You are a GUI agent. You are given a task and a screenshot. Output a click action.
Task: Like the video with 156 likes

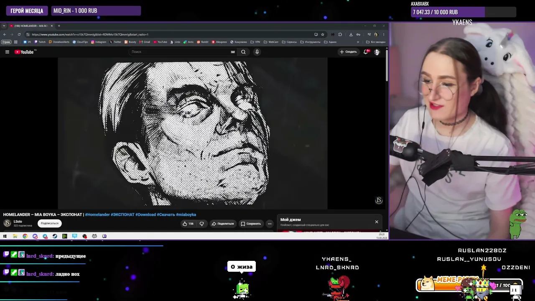point(188,224)
